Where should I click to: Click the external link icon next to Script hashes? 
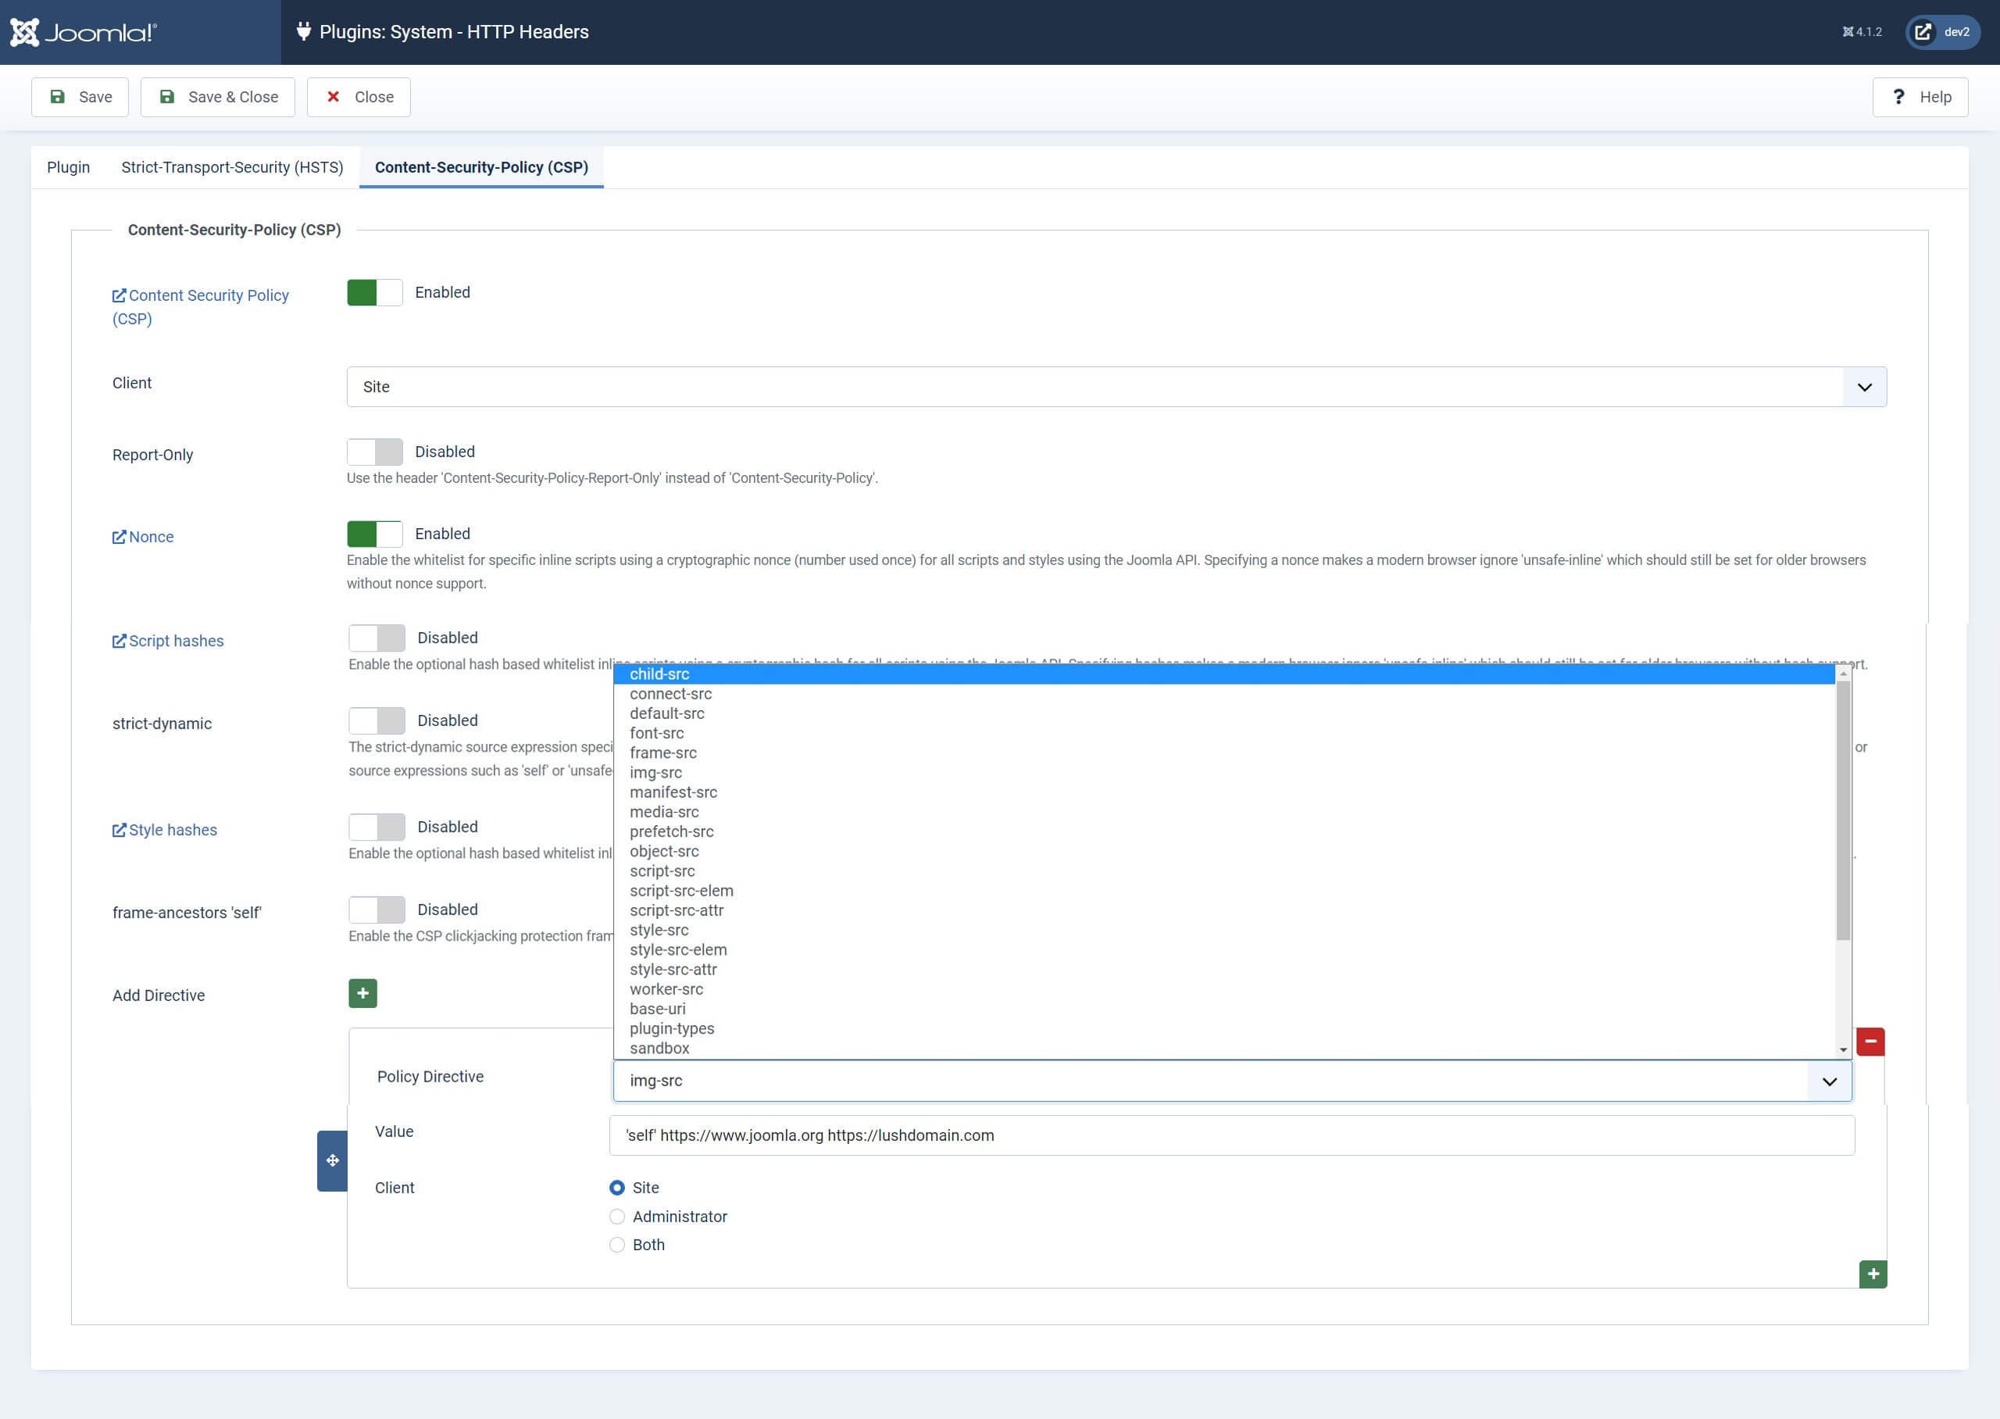[x=120, y=640]
